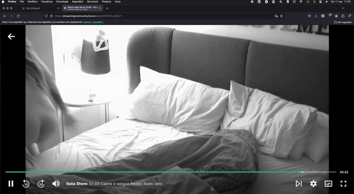Open the Strumenti menu
Screen dimensions: 354x194
point(92,2)
